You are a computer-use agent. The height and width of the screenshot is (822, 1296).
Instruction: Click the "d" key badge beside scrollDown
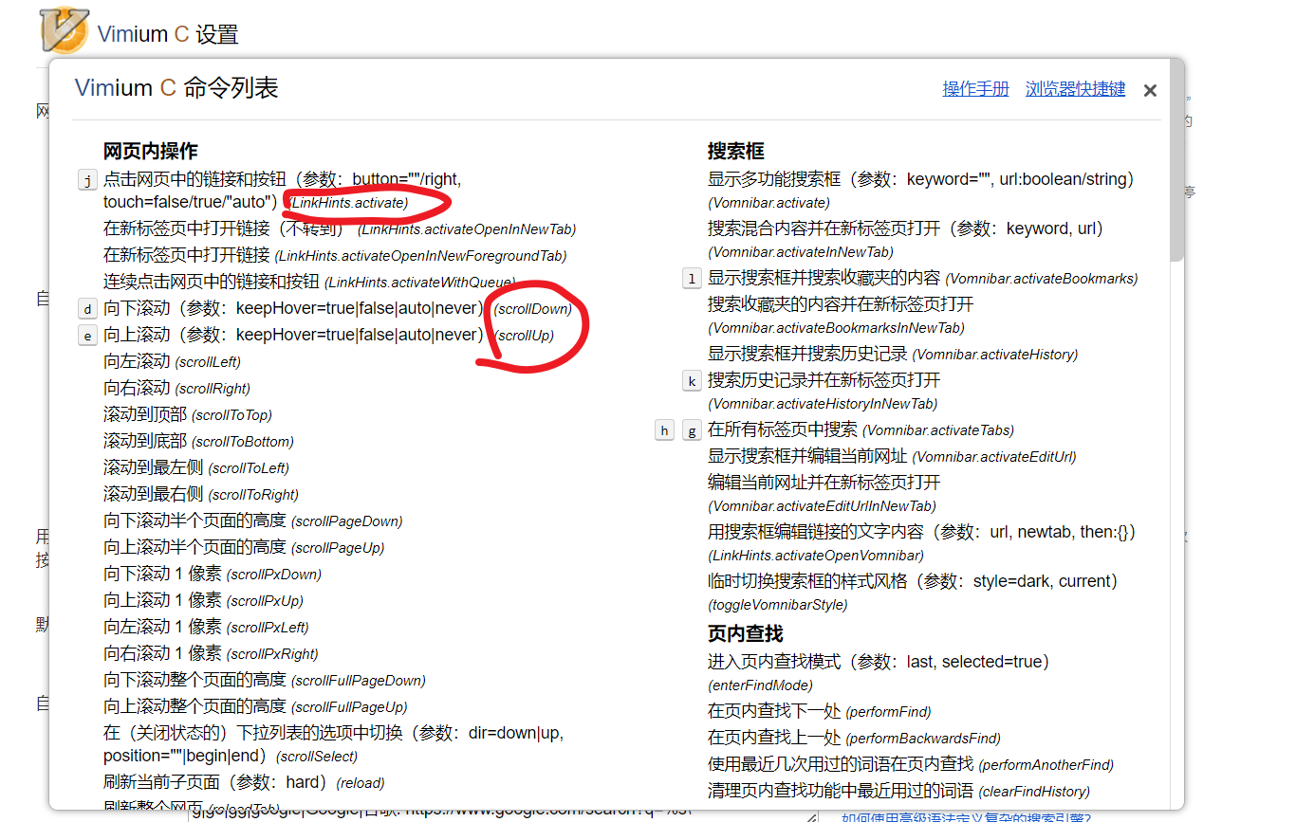(87, 308)
